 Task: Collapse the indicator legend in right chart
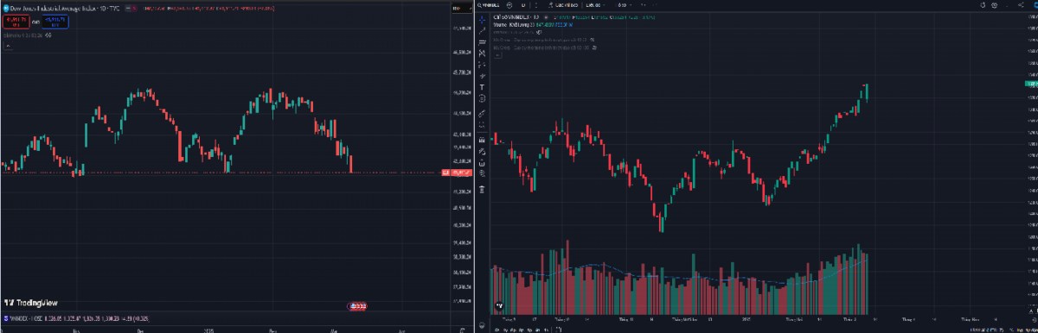497,55
